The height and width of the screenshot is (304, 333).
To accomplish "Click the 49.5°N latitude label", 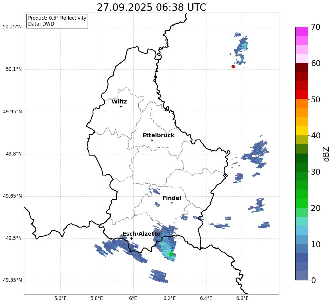I will click(x=14, y=238).
